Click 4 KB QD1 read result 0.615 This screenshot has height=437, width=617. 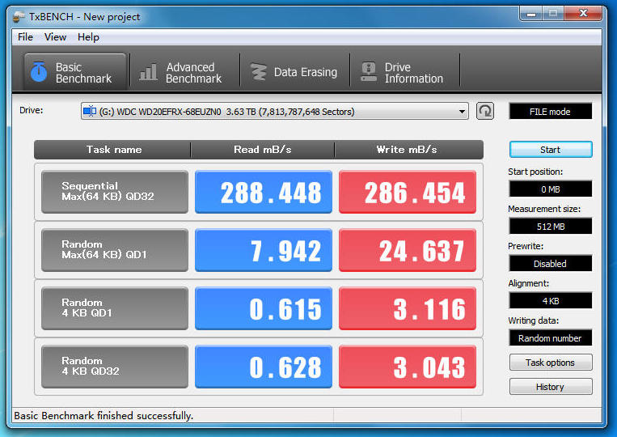[x=264, y=308]
